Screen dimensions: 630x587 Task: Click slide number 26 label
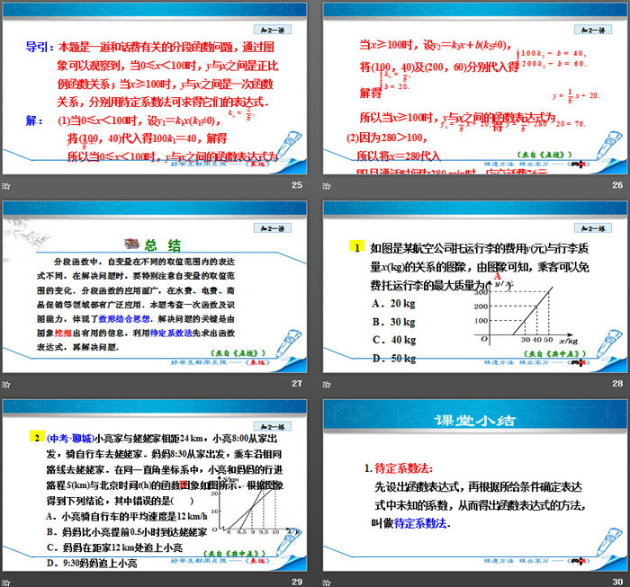pyautogui.click(x=617, y=185)
